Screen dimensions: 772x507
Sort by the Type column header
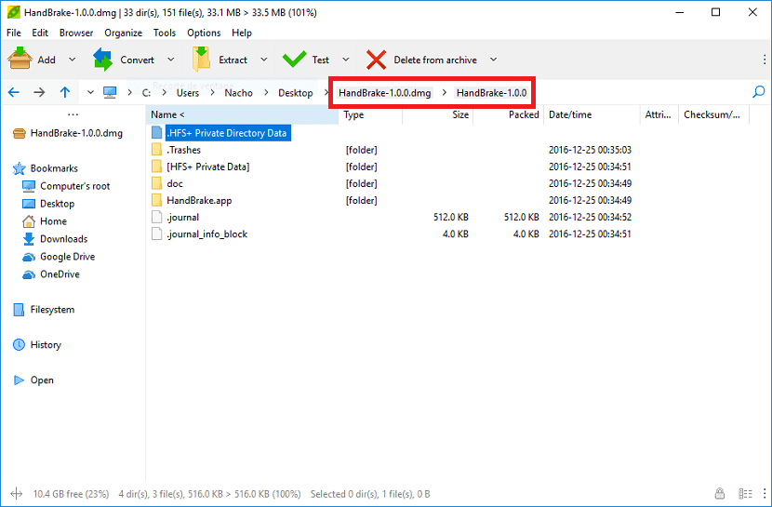pyautogui.click(x=370, y=114)
